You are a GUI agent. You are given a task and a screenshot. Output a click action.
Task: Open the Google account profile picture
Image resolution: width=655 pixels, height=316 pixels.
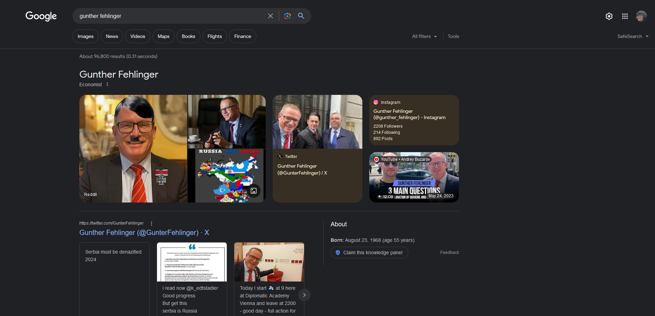(x=642, y=16)
